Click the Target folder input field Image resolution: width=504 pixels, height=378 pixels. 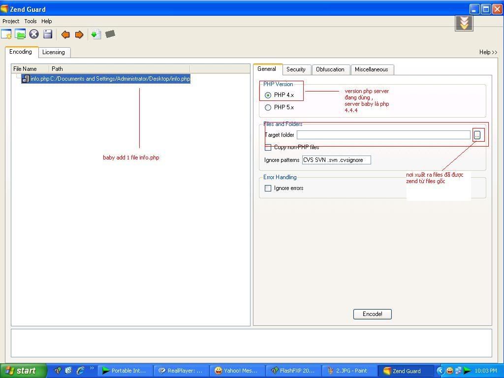click(383, 135)
